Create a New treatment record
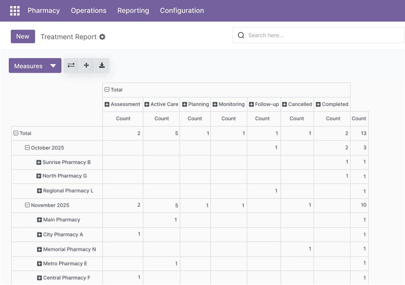This screenshot has width=405, height=285. 23,36
